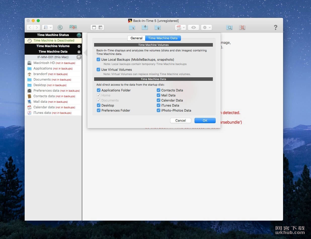This screenshot has height=239, width=311.
Task: Select Desktop in the sidebar list
Action: 53,85
